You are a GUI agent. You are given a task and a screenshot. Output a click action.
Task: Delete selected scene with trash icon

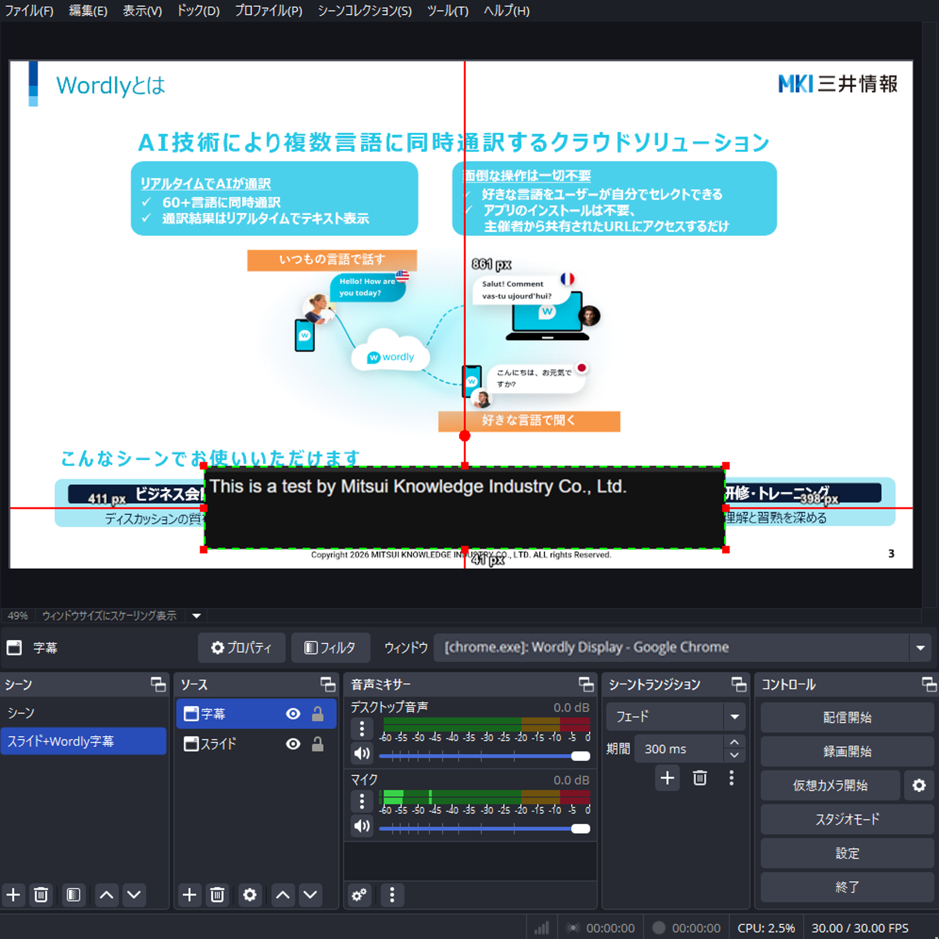pyautogui.click(x=41, y=895)
